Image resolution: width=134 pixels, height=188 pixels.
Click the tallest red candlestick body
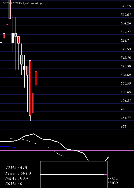pos(30,88)
